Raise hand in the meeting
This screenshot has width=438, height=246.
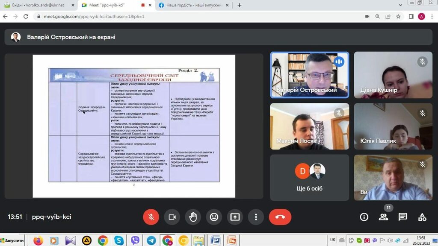(x=193, y=217)
